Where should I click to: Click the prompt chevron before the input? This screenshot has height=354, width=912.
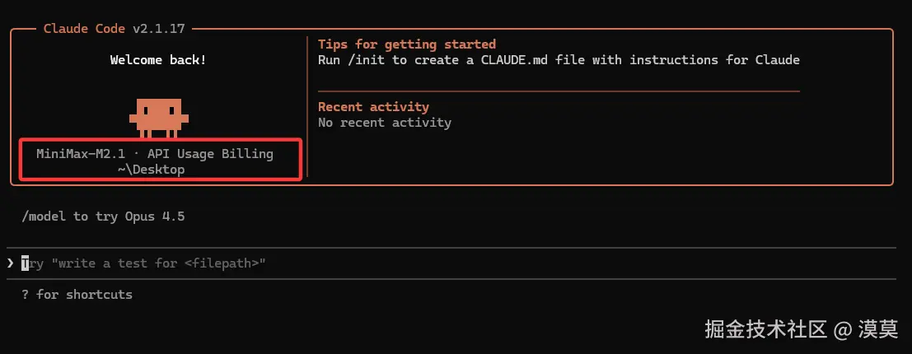[x=10, y=263]
